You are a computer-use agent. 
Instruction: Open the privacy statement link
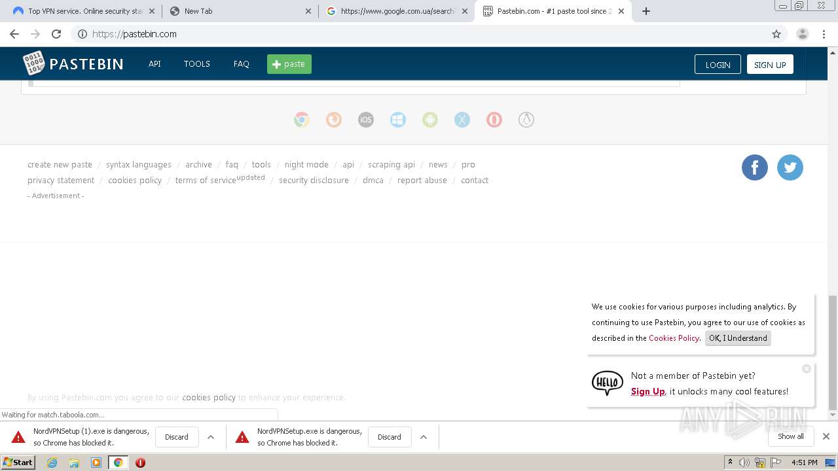(61, 181)
